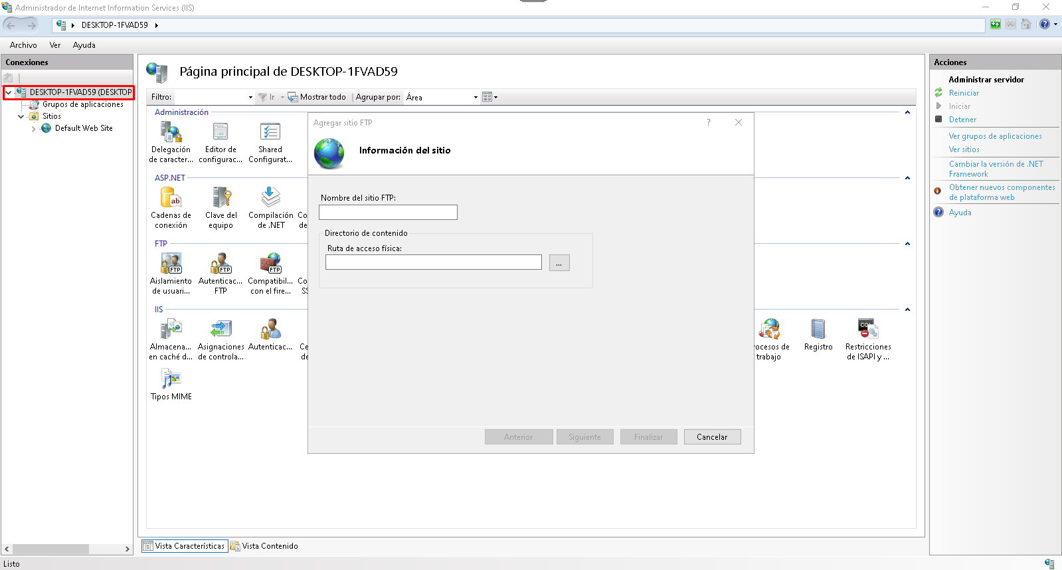
Task: Click the Nombre del sitio FTP field
Action: [388, 213]
